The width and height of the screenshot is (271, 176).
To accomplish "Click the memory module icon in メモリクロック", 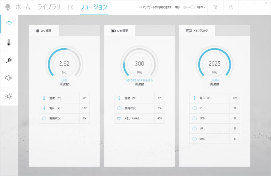I will [189, 31].
